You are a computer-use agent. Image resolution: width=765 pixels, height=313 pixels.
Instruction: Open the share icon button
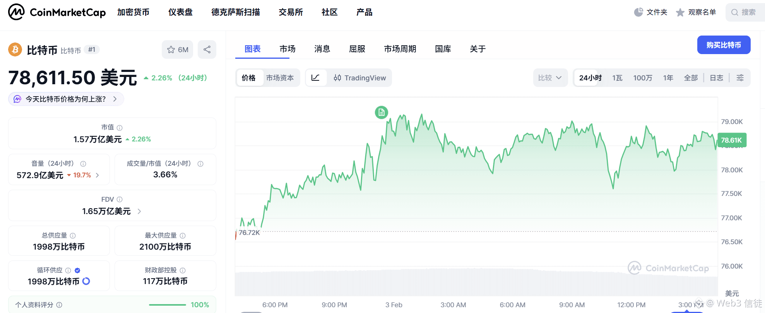tap(207, 49)
